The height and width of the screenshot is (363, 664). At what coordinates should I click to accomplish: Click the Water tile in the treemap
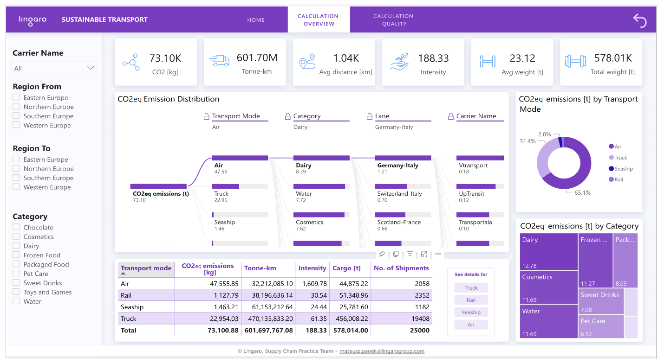point(548,321)
